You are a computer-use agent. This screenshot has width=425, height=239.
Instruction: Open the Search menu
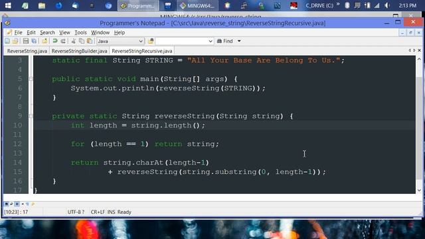47,33
